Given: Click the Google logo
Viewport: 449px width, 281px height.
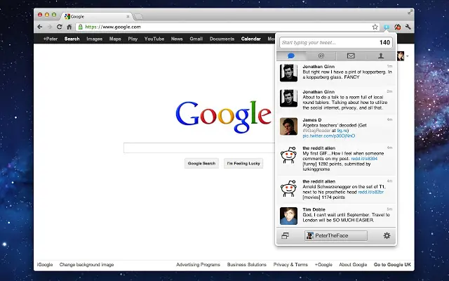Looking at the screenshot, I should coord(223,117).
